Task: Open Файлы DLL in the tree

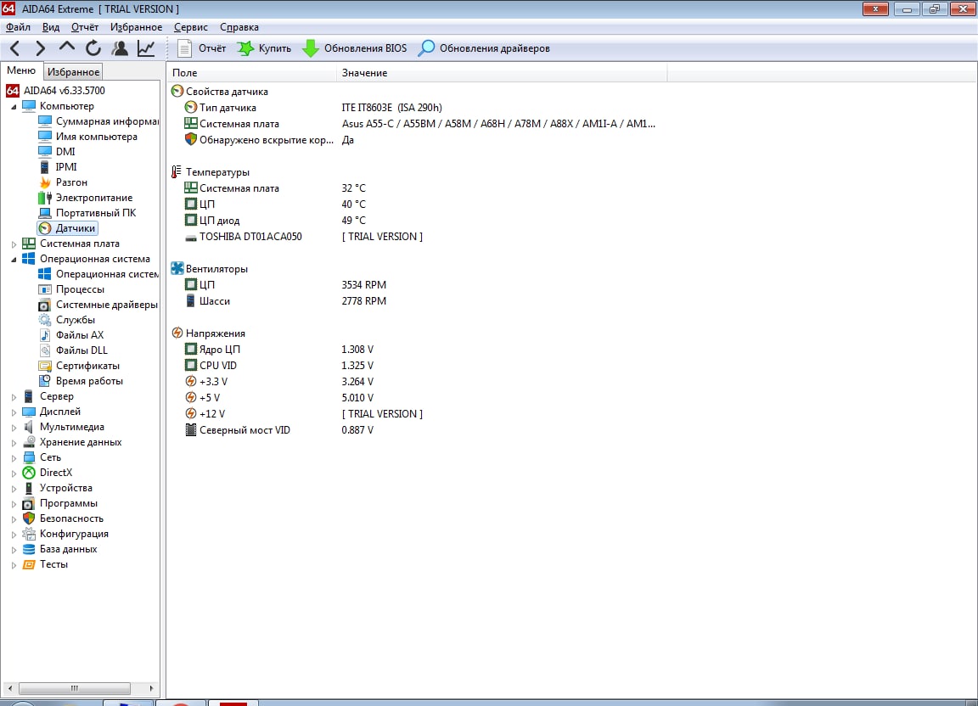Action: [x=73, y=350]
